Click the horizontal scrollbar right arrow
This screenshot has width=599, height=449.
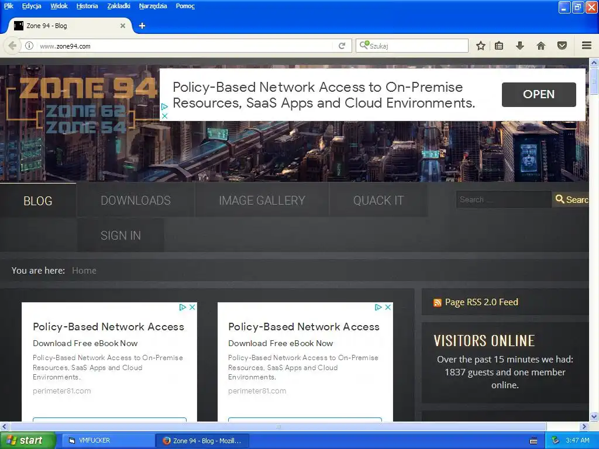[x=584, y=426]
